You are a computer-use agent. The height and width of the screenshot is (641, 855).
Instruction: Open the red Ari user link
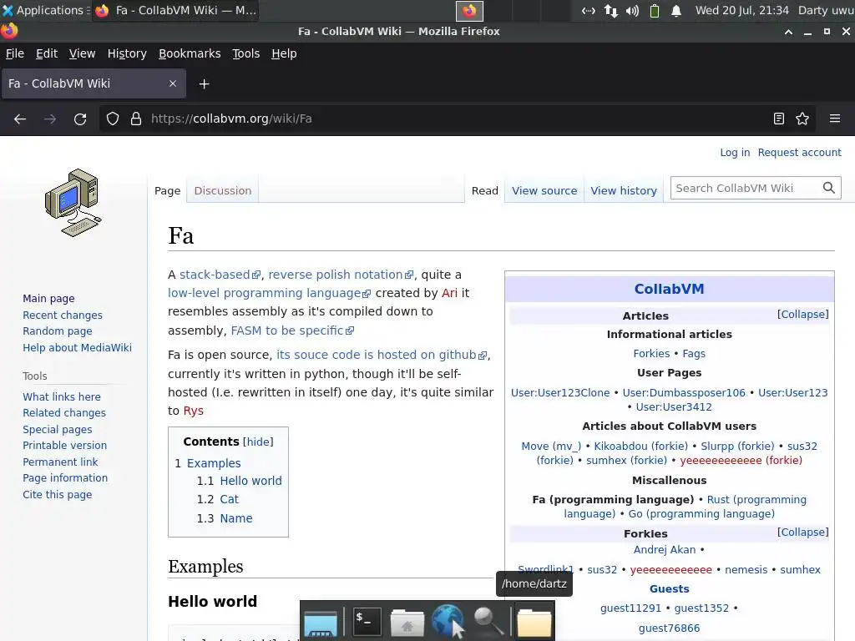(x=449, y=293)
